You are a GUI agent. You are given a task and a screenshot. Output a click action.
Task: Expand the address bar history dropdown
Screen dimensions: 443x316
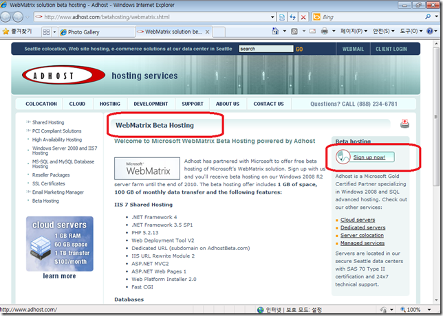pos(272,17)
